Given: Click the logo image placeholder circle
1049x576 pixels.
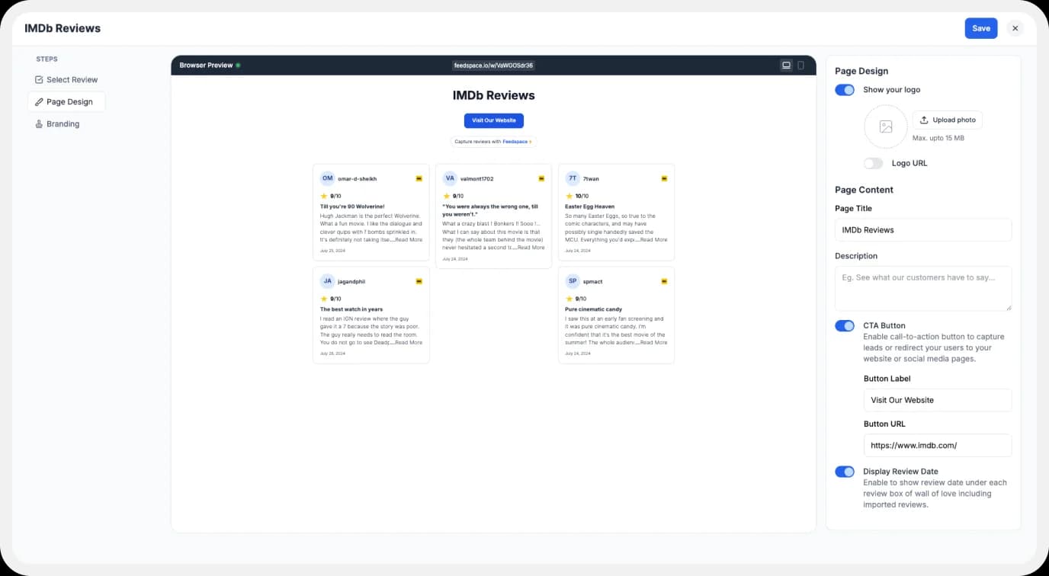Looking at the screenshot, I should click(885, 127).
